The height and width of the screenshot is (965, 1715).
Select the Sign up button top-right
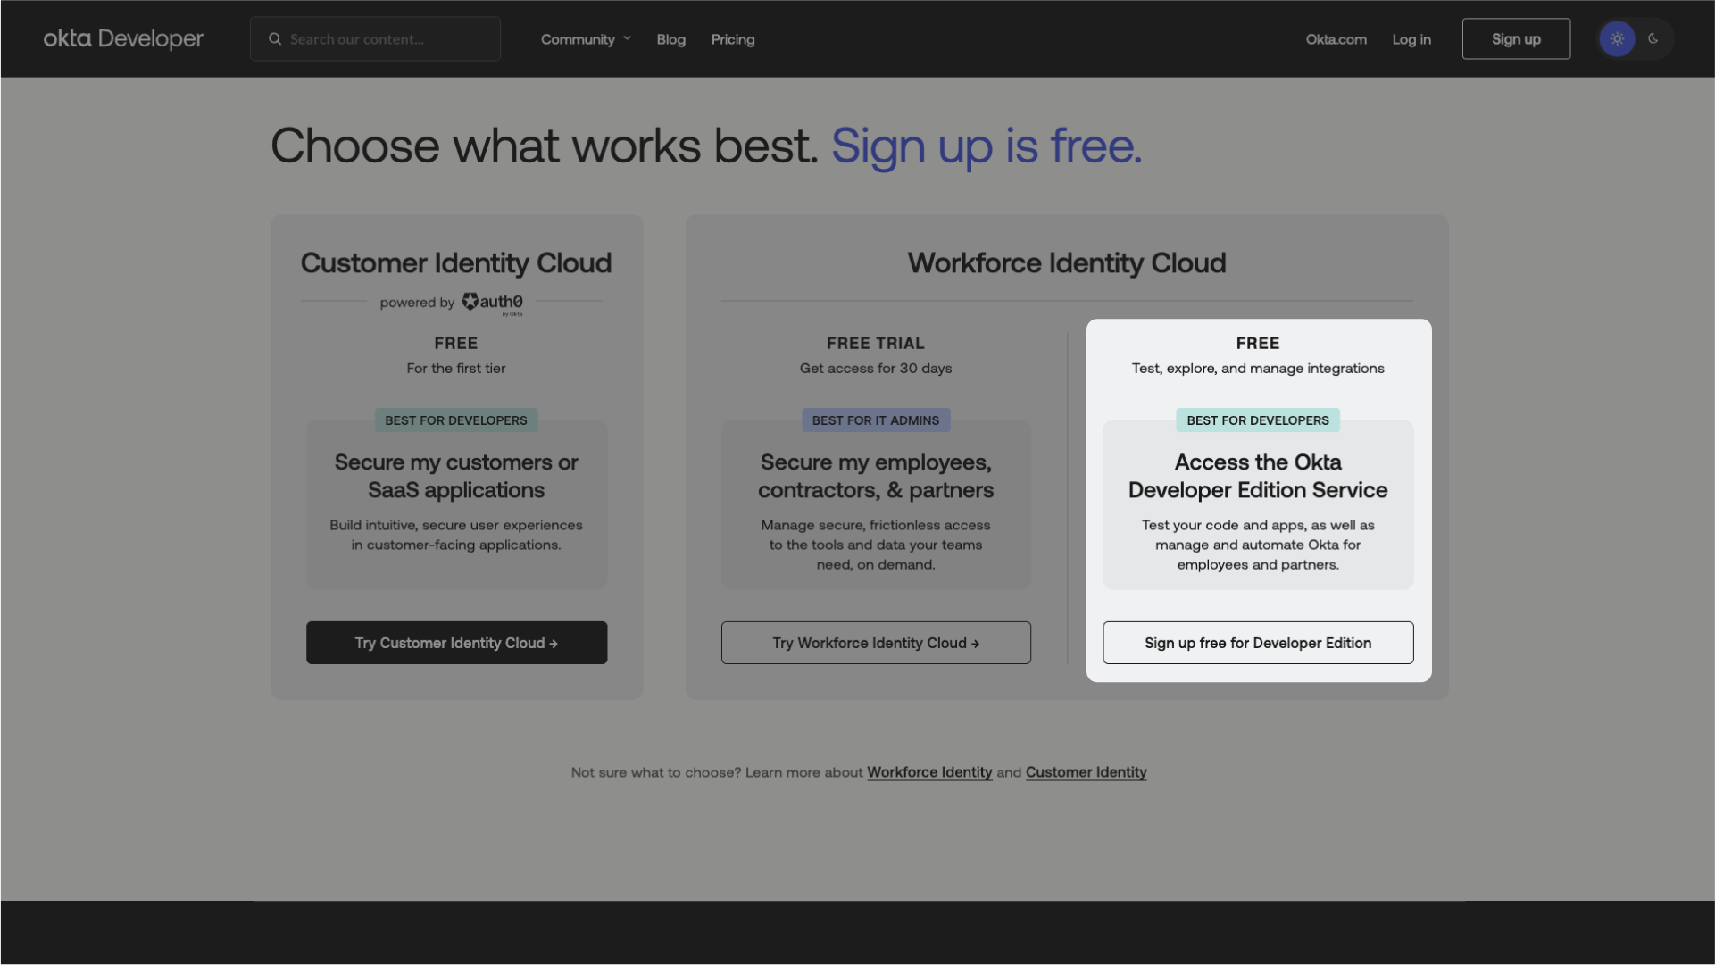[x=1516, y=37]
